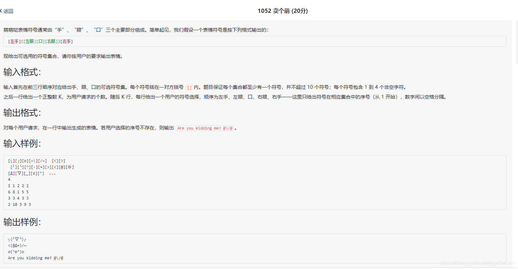Go back using the 返回 link
The height and width of the screenshot is (269, 518).
tap(8, 11)
